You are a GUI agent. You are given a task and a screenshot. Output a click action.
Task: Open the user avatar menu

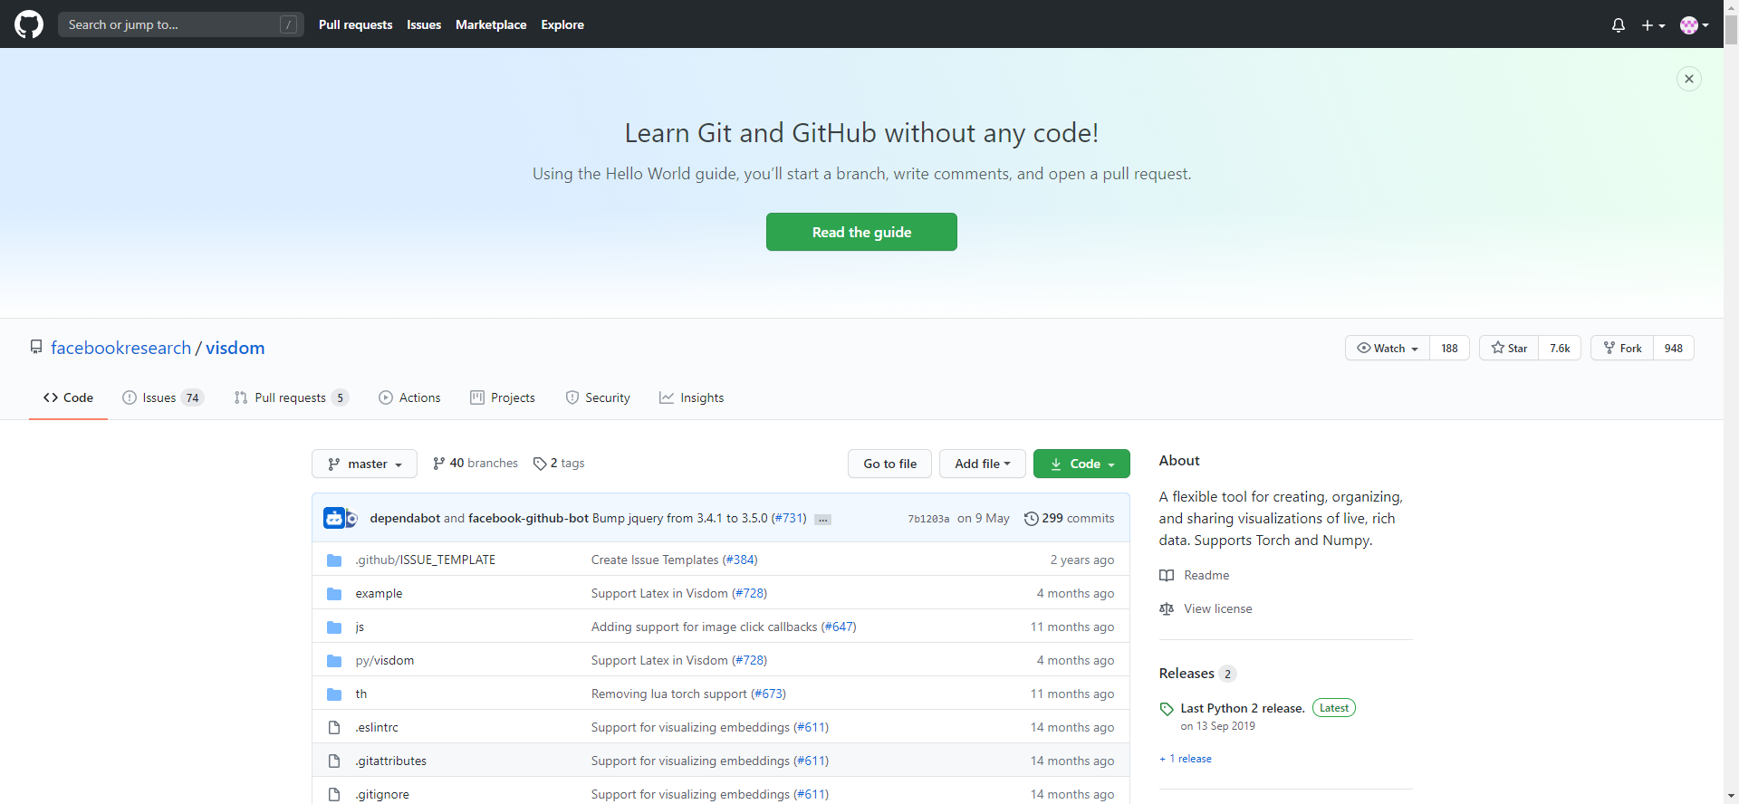1695,25
